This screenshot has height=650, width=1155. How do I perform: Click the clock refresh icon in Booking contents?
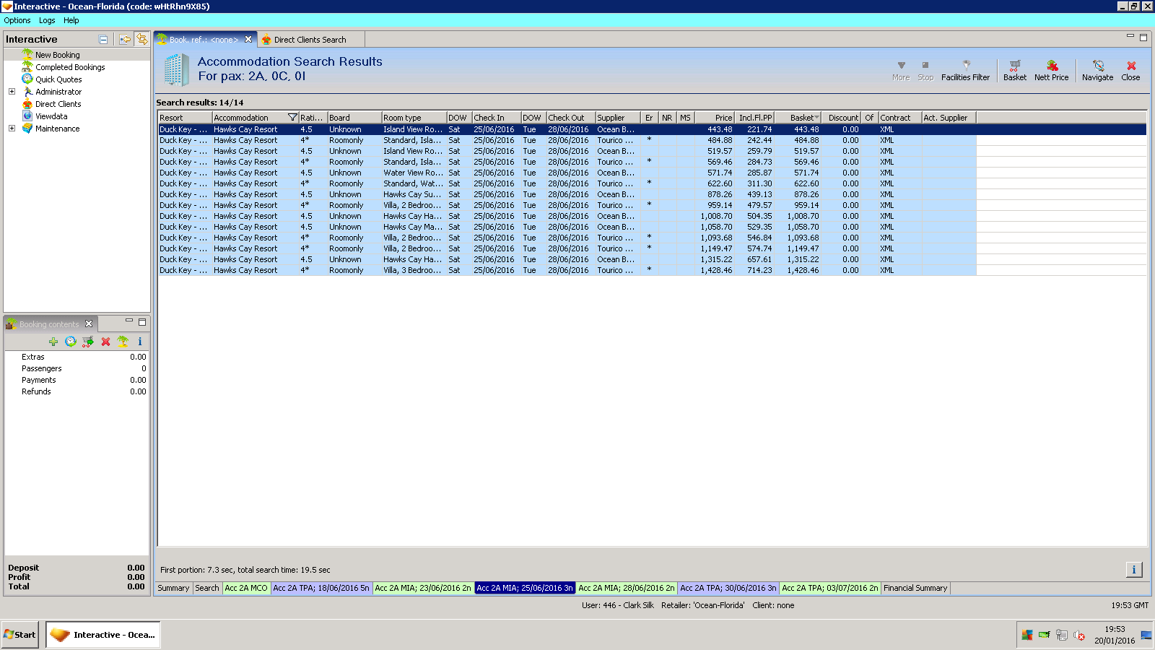pos(71,342)
